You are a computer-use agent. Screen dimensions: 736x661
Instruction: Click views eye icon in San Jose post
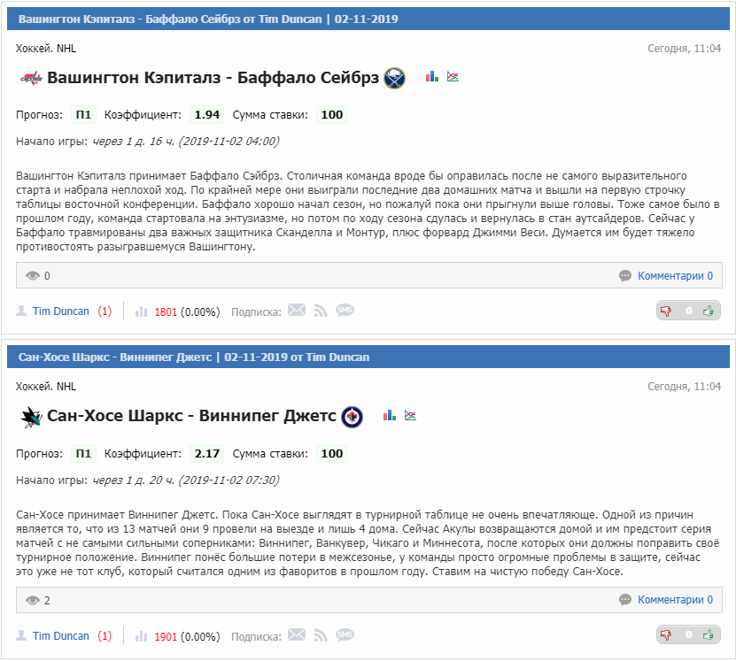click(x=33, y=600)
